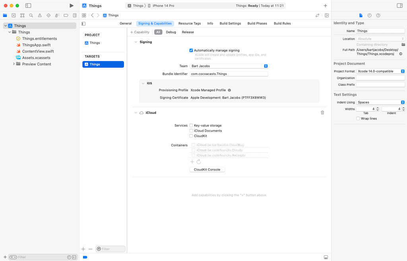Collapse the iOS signing subsection

[143, 83]
